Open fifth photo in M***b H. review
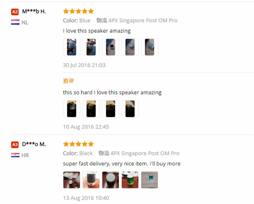 coord(150,47)
